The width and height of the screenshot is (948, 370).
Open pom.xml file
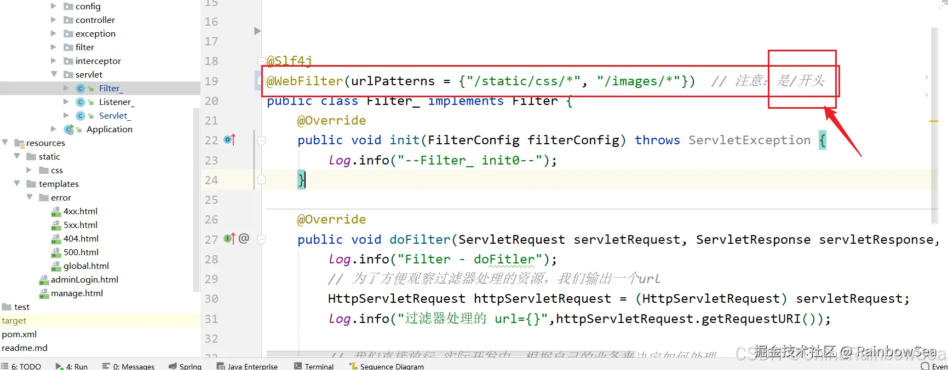[19, 334]
